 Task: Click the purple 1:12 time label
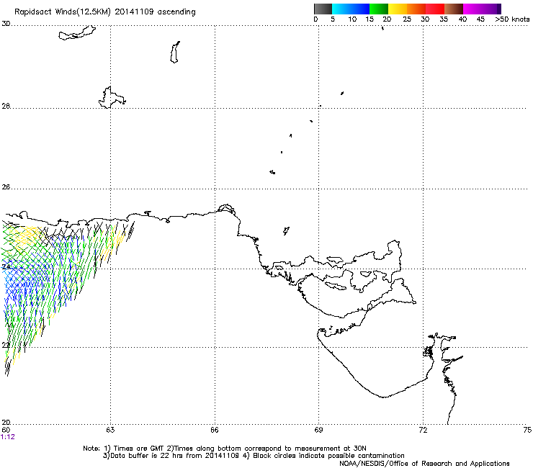8,437
